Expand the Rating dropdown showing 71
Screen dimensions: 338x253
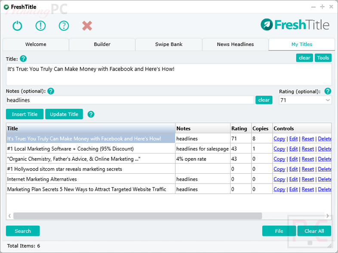pyautogui.click(x=328, y=100)
